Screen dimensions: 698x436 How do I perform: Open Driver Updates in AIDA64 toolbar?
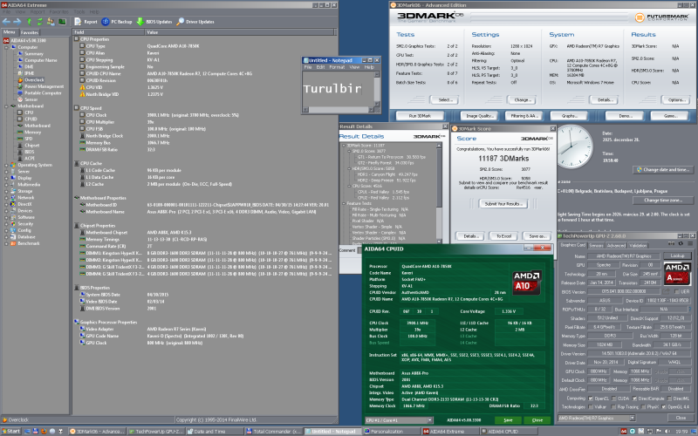(x=195, y=21)
